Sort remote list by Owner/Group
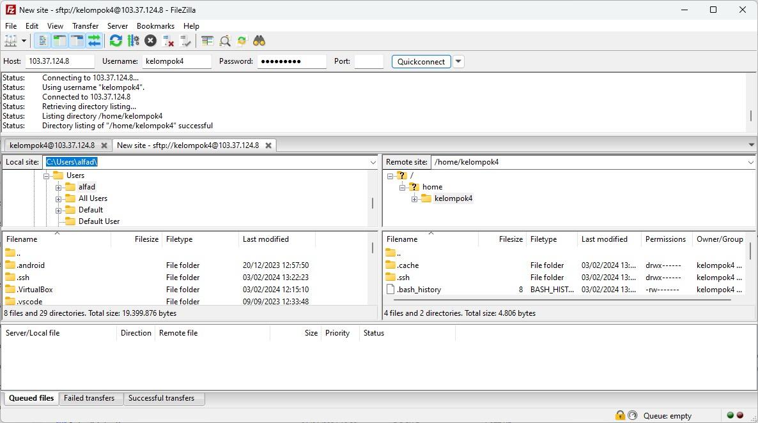This screenshot has width=758, height=423. [720, 239]
